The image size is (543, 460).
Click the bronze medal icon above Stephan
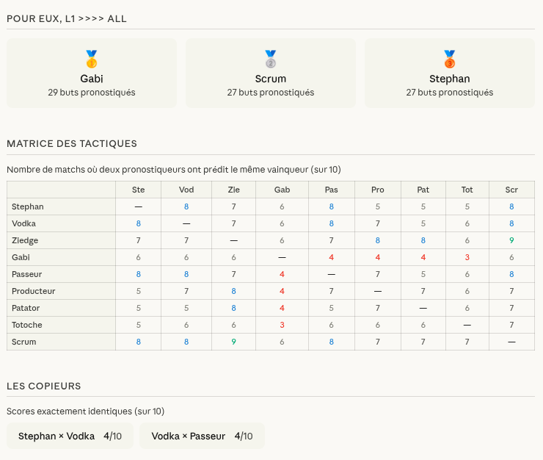tap(450, 60)
